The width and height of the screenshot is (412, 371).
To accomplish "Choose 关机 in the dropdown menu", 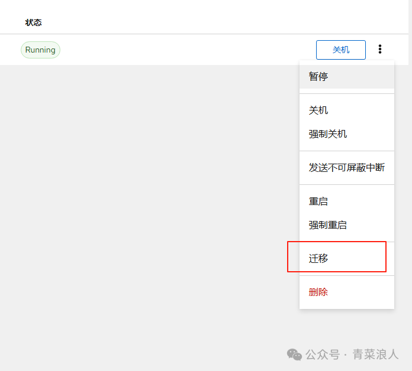I will pos(346,110).
